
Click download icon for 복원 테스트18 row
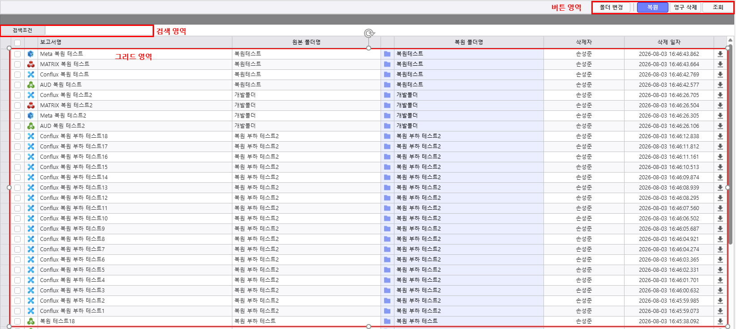click(x=720, y=321)
